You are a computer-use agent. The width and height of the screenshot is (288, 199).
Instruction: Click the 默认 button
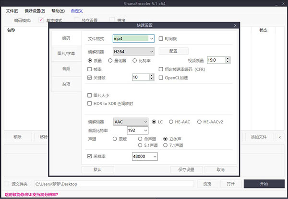(x=98, y=170)
